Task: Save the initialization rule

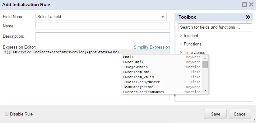Action: point(215,114)
